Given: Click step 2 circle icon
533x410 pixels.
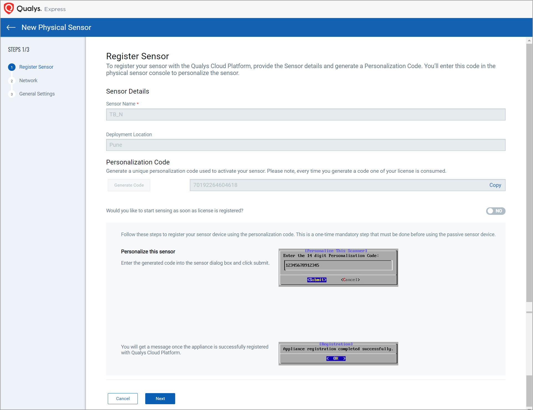Looking at the screenshot, I should click(x=12, y=81).
